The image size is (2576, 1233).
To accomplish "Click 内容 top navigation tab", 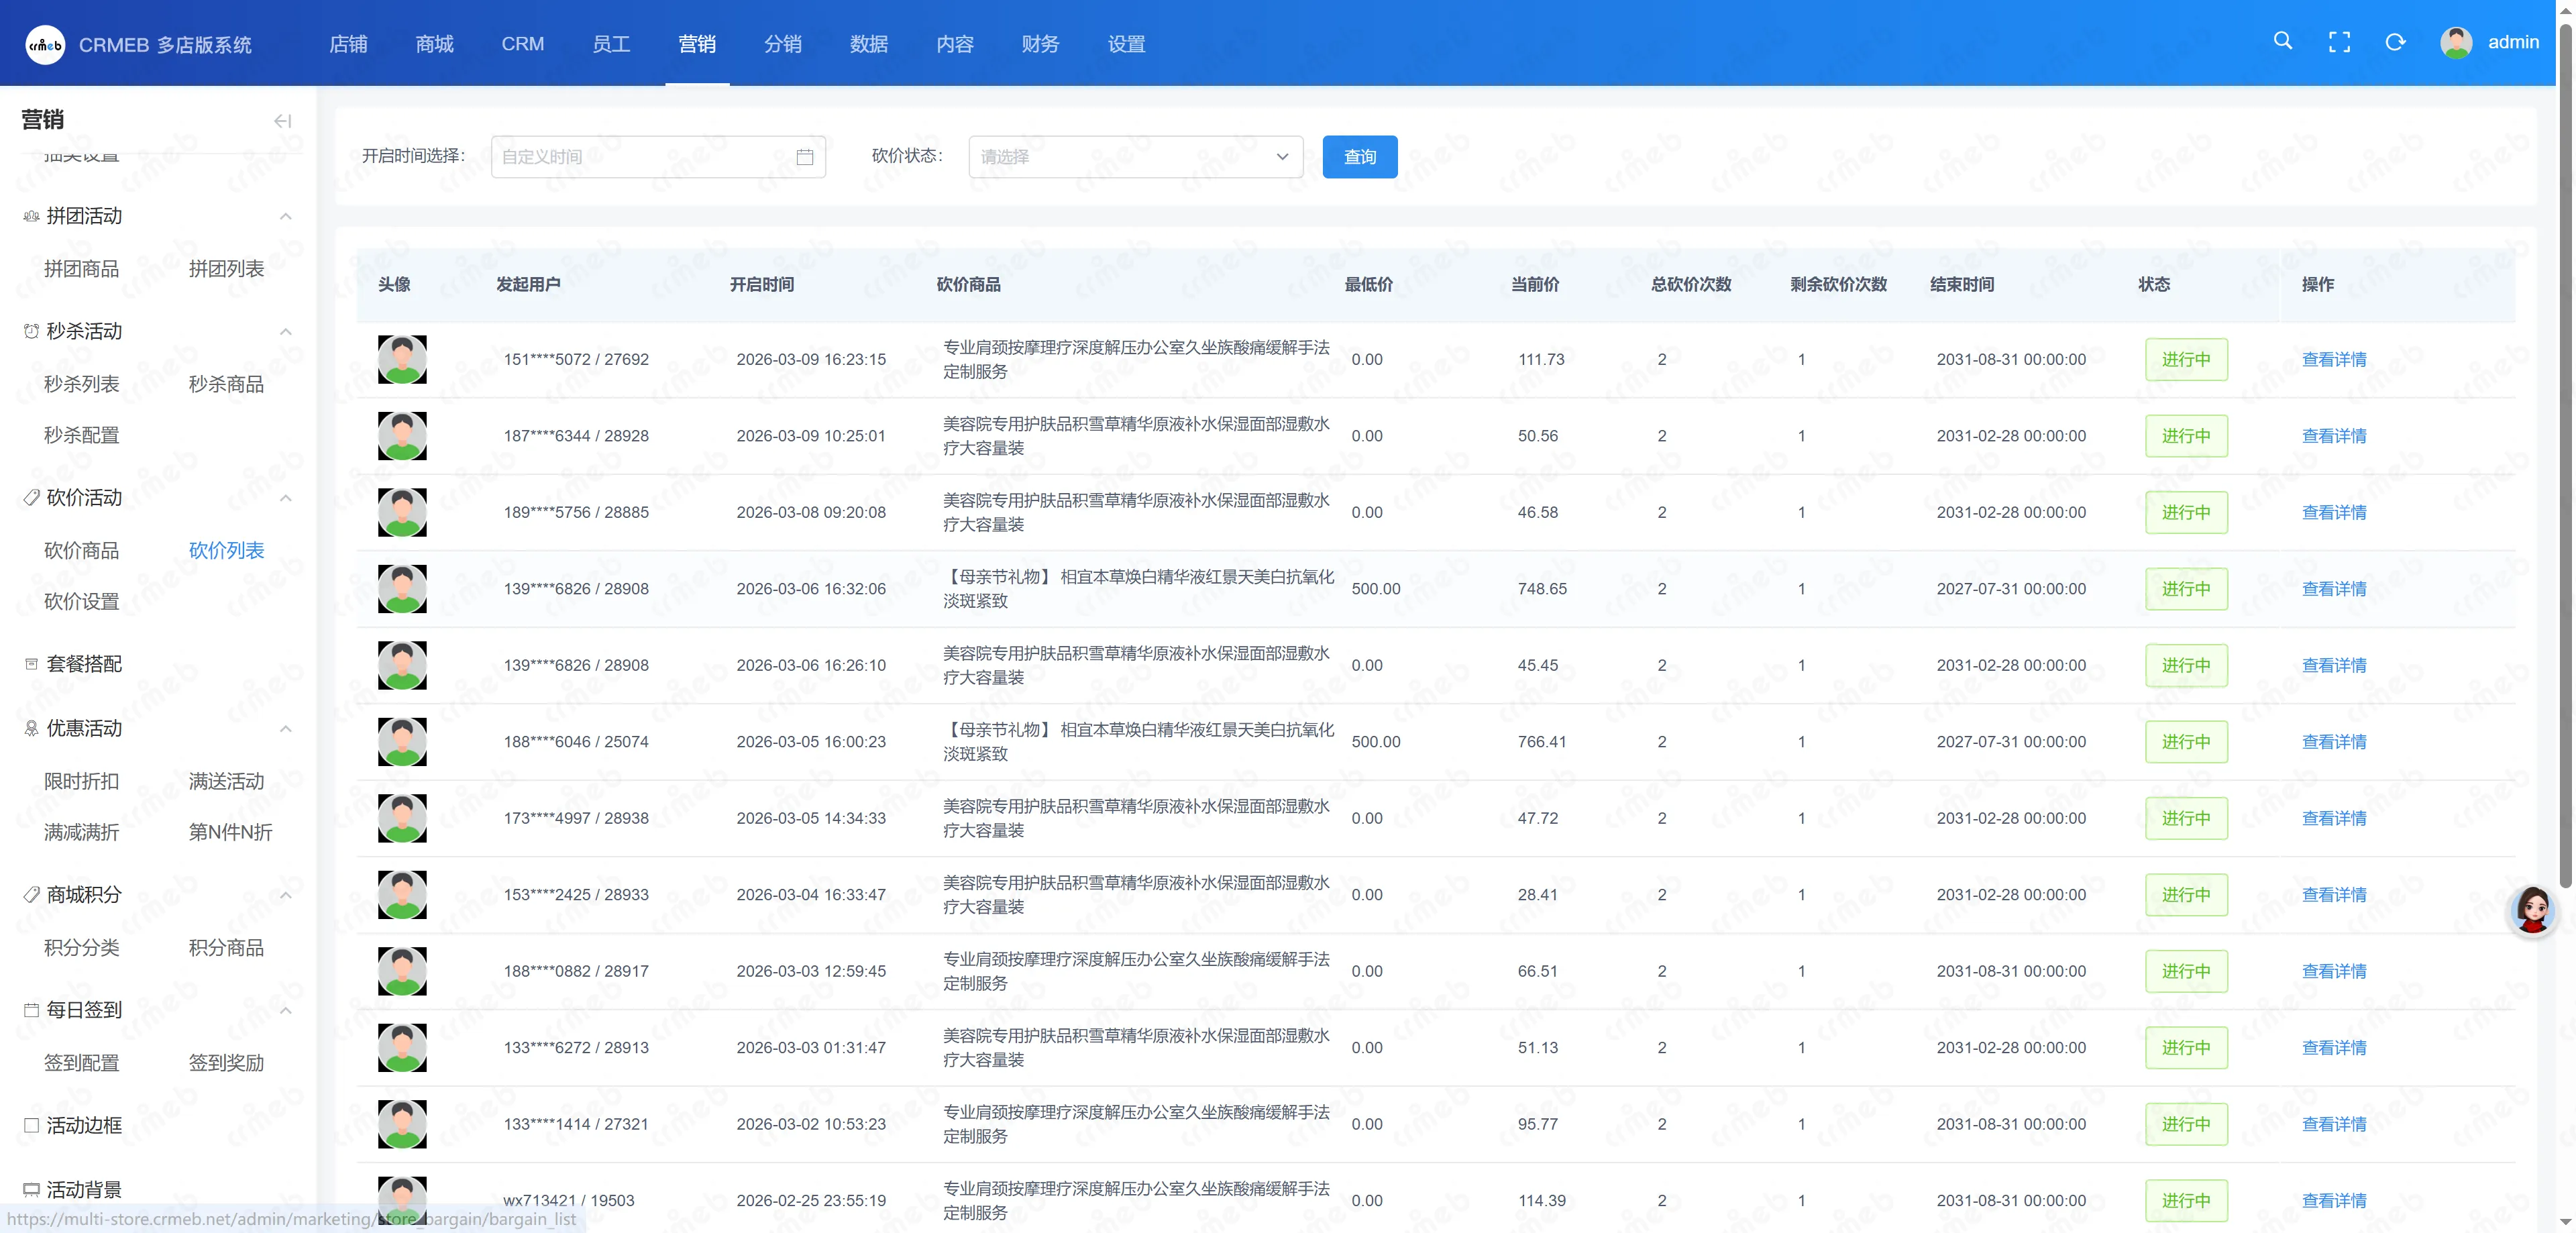I will click(x=955, y=44).
